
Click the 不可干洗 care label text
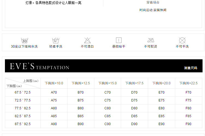[182, 47]
